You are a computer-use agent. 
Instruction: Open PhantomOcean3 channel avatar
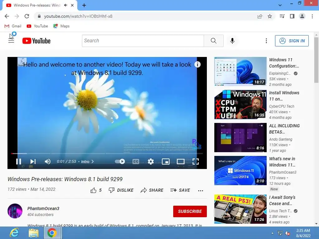click(15, 211)
